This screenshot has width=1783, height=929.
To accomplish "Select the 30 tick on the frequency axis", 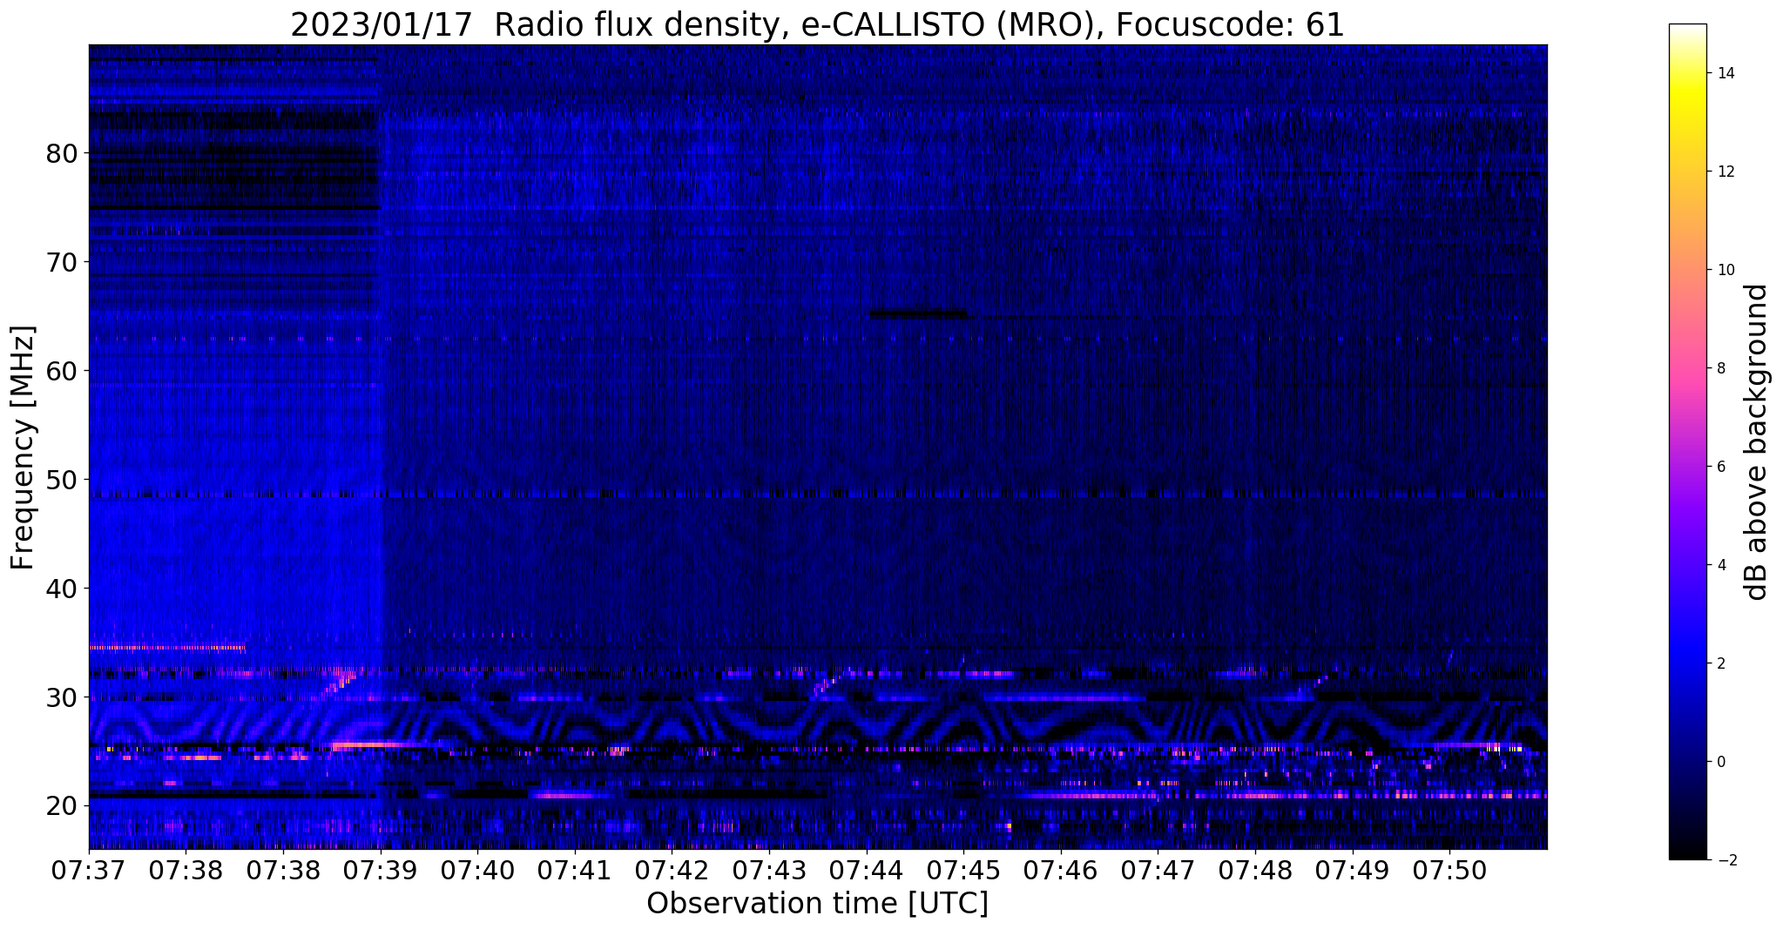I will (62, 697).
